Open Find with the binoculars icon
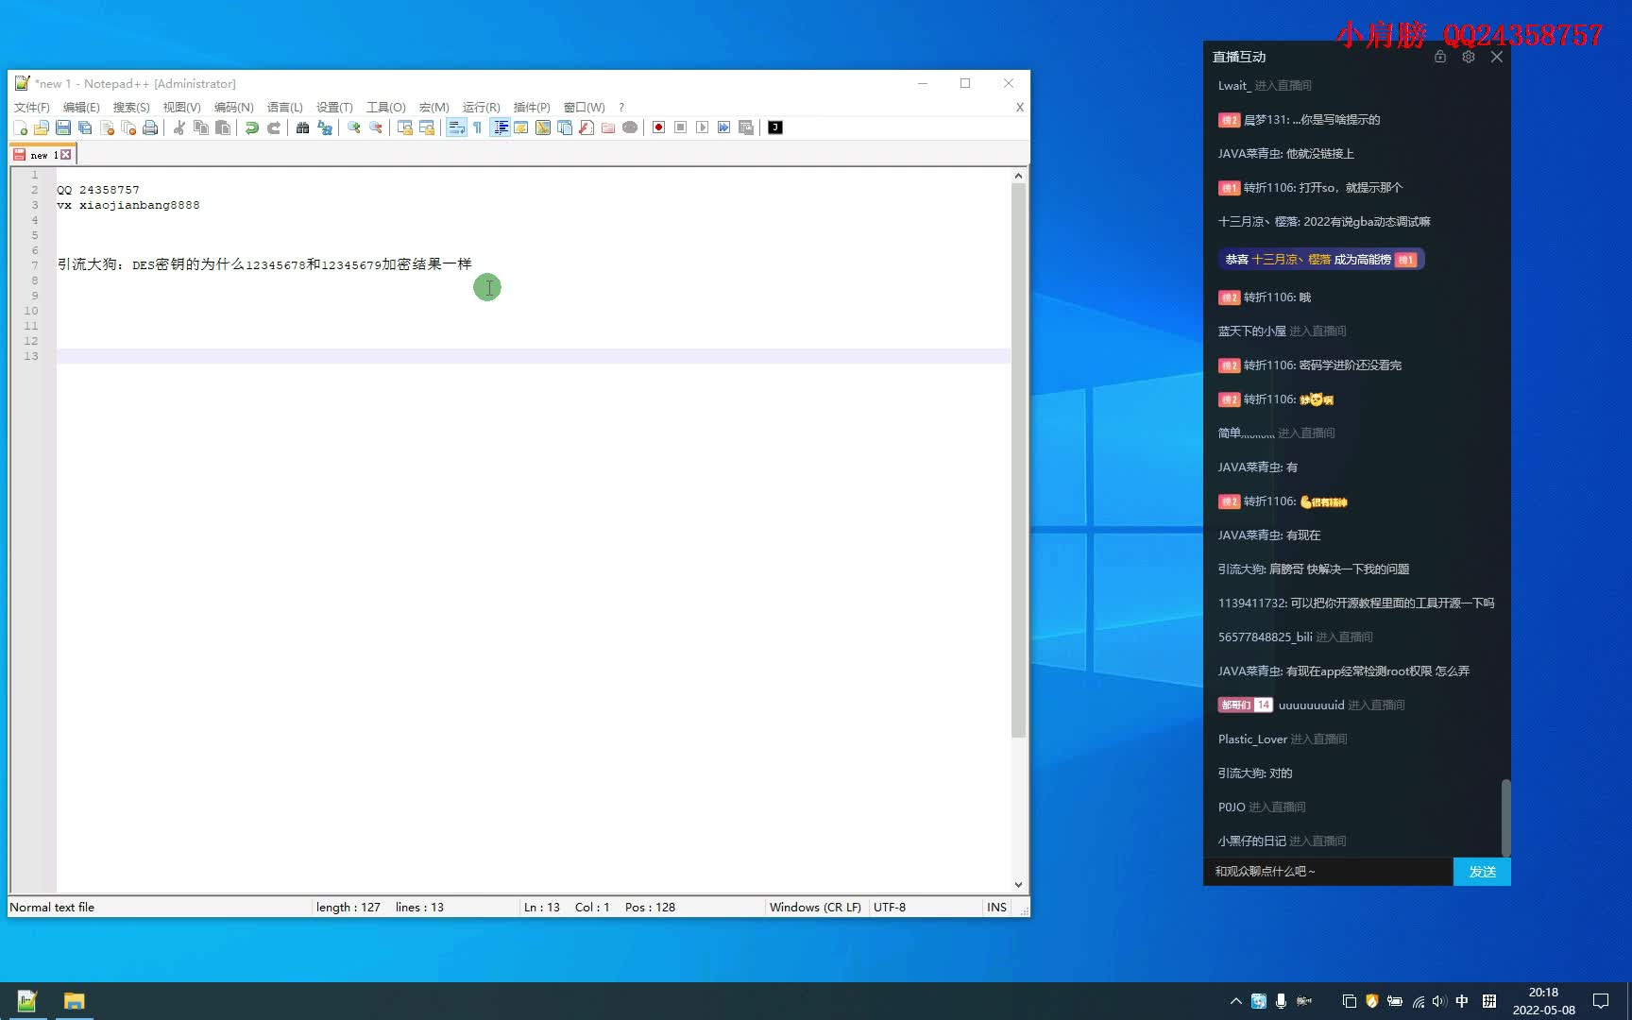The width and height of the screenshot is (1632, 1020). (302, 127)
